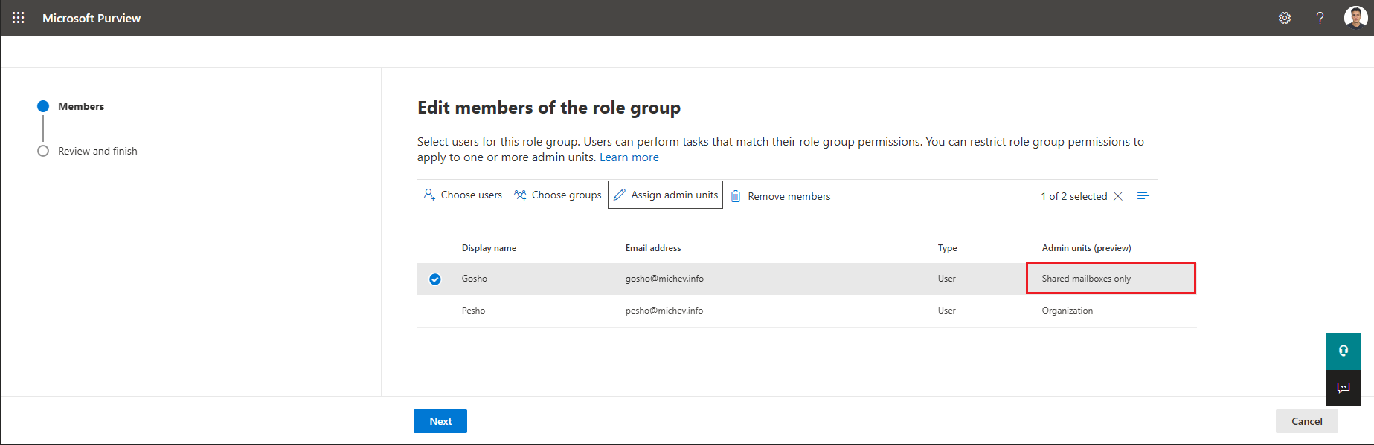Uncheck the Gosho row checkmark

[435, 279]
